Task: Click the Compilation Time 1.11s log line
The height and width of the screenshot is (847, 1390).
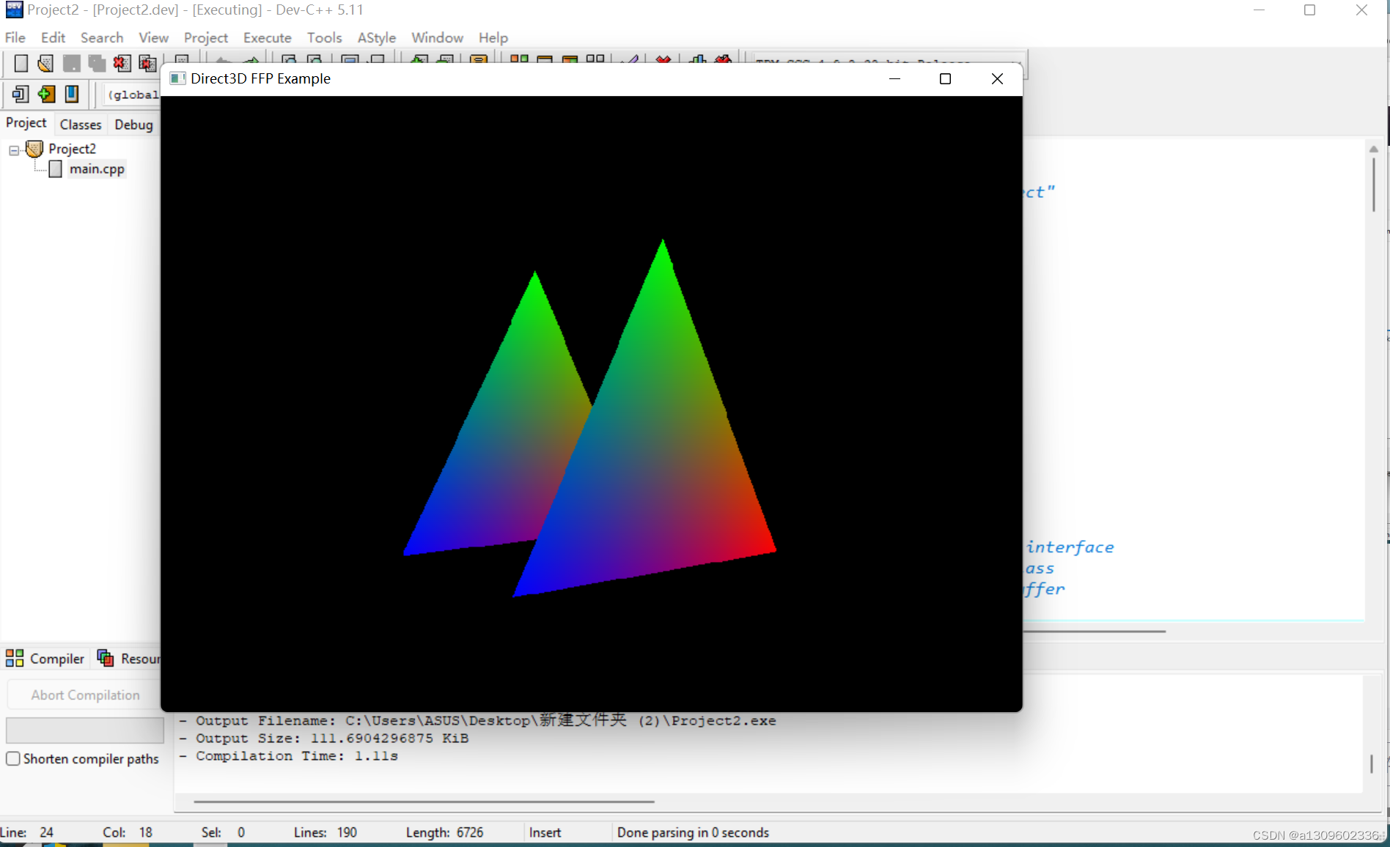Action: tap(289, 756)
